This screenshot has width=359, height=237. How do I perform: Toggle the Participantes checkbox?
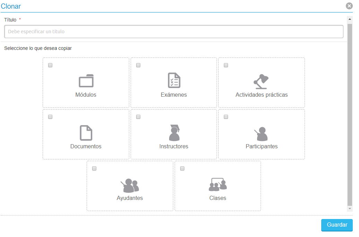click(226, 117)
